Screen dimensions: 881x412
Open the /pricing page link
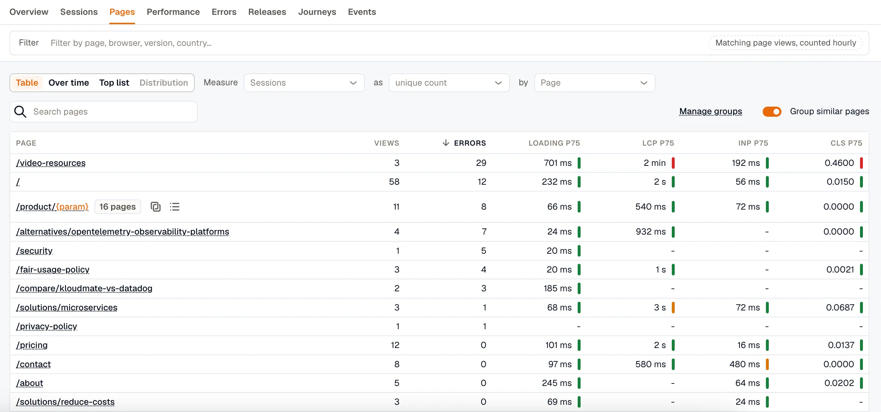coord(31,345)
